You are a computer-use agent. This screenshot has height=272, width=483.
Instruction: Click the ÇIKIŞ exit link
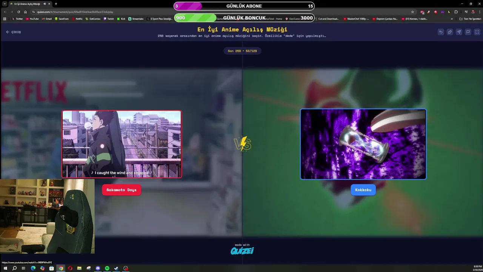(x=13, y=32)
